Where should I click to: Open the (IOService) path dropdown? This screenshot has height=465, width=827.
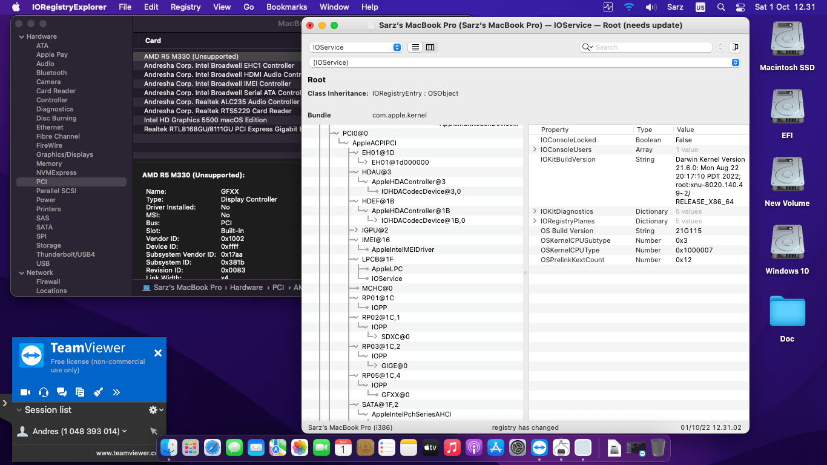click(524, 62)
